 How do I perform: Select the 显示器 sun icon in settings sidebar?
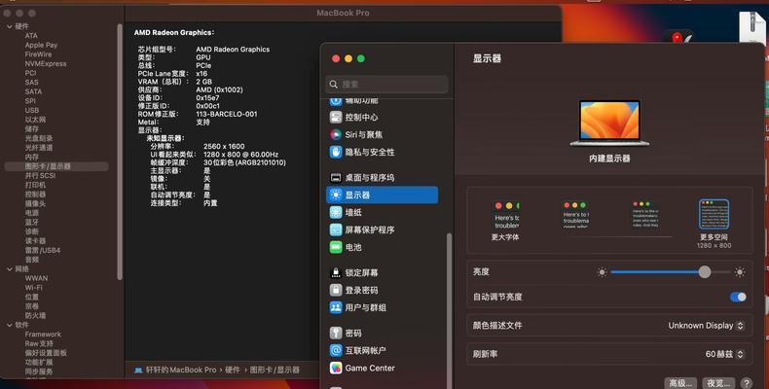pyautogui.click(x=336, y=195)
